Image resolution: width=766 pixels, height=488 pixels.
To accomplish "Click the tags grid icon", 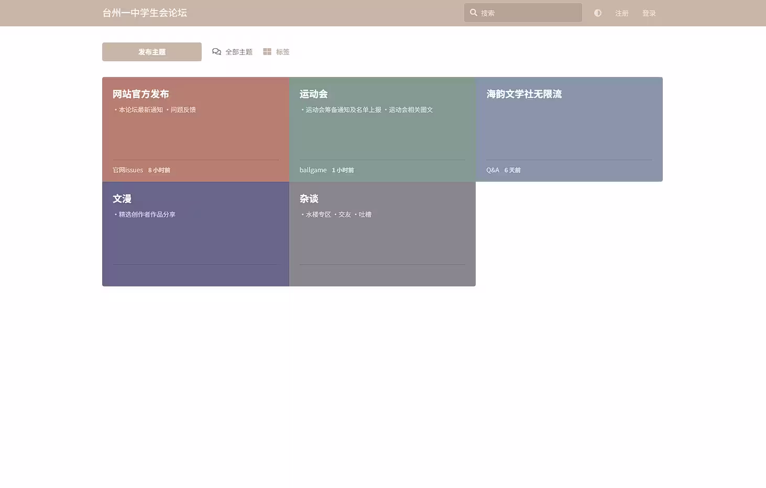I will tap(267, 51).
